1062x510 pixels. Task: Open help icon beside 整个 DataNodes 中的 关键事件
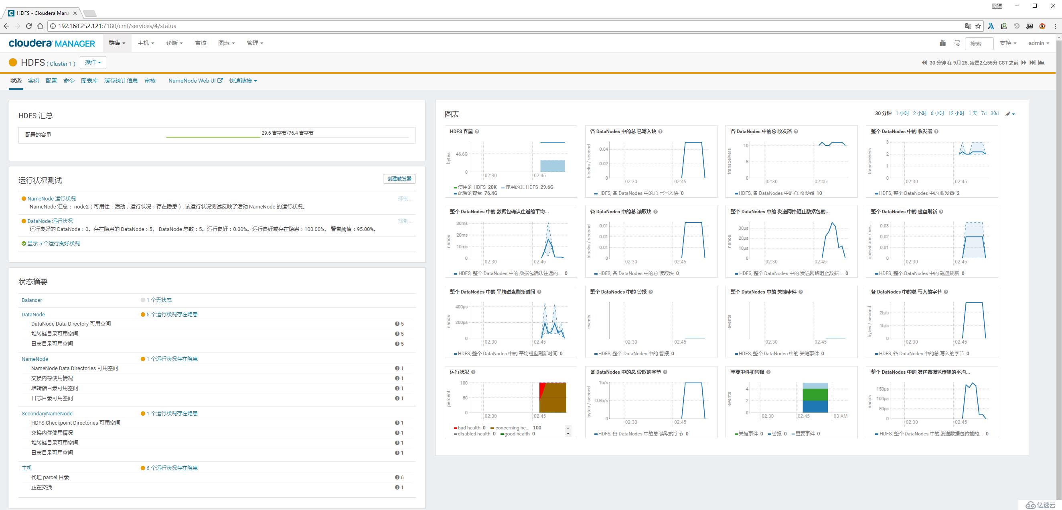click(x=801, y=292)
